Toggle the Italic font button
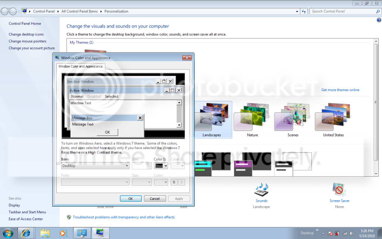Image resolution: width=382 pixels, height=239 pixels. point(182,182)
